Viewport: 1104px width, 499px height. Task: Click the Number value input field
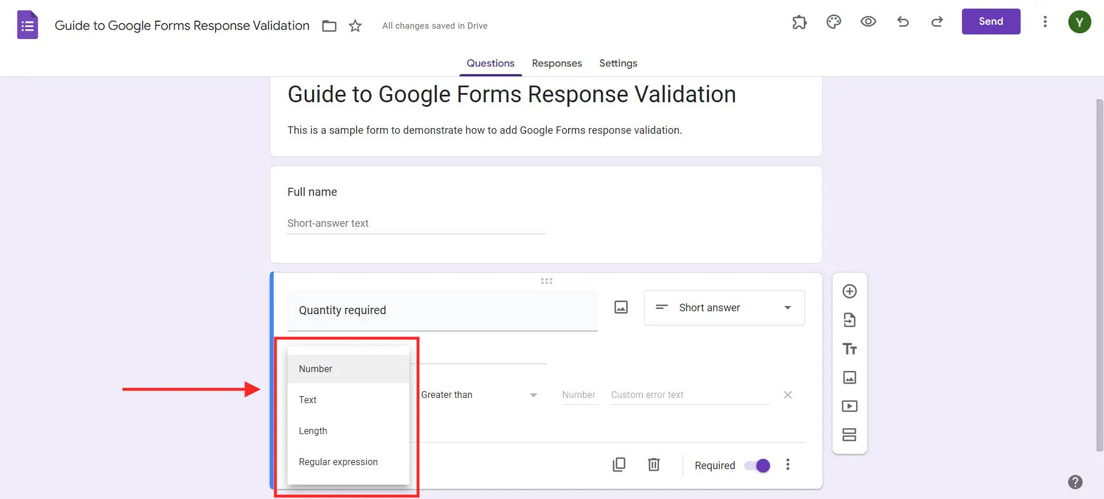click(x=580, y=395)
